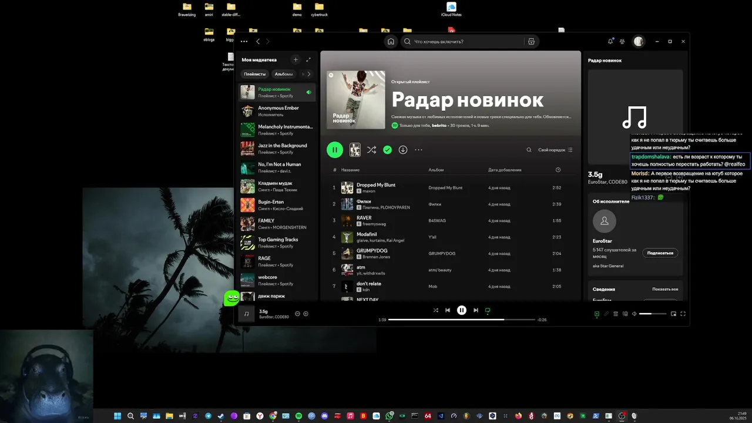The width and height of the screenshot is (752, 423).
Task: Sort by the duration clock column header
Action: (558, 170)
